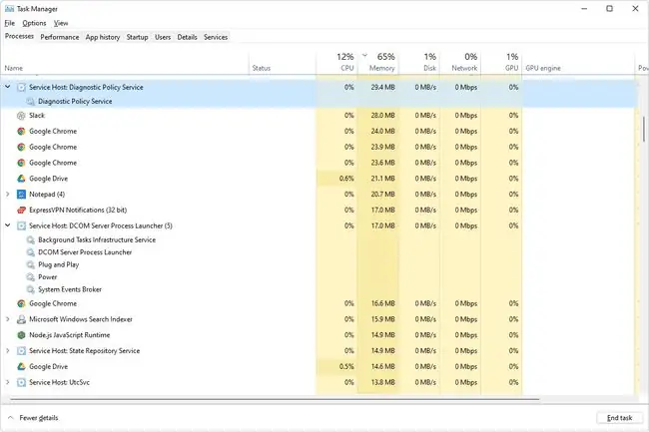Click the System Events Broker icon
This screenshot has width=649, height=432.
30,289
